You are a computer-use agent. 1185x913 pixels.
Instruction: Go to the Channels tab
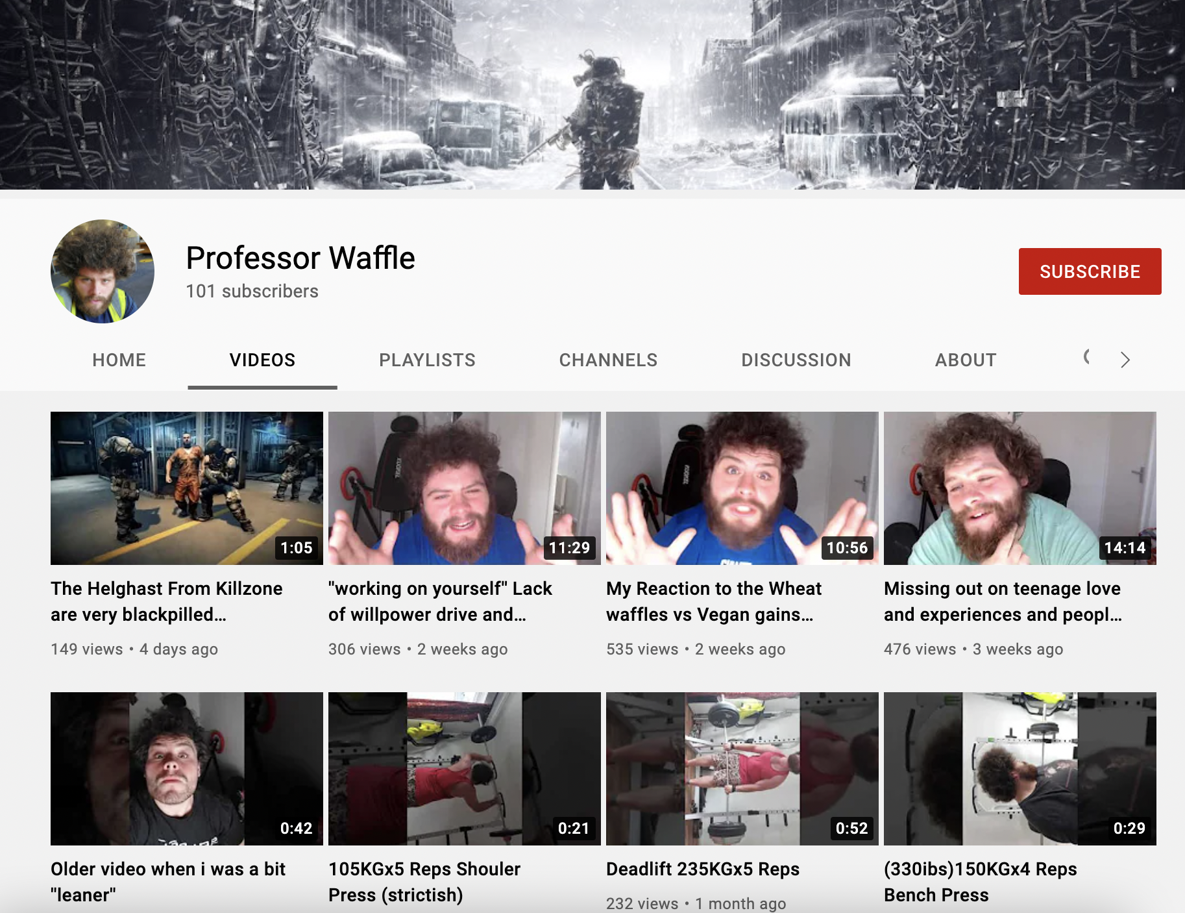click(608, 360)
